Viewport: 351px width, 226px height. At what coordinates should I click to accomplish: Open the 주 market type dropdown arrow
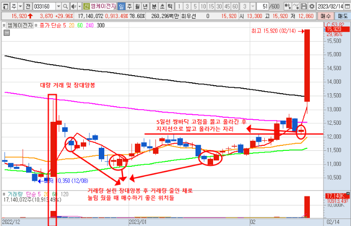(21, 7)
